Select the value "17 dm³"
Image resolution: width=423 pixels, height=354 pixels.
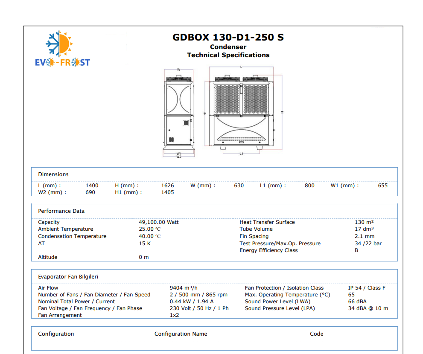coord(364,229)
